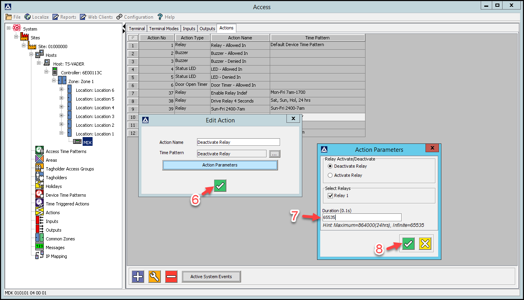Select Activate Relay radio button

point(330,175)
